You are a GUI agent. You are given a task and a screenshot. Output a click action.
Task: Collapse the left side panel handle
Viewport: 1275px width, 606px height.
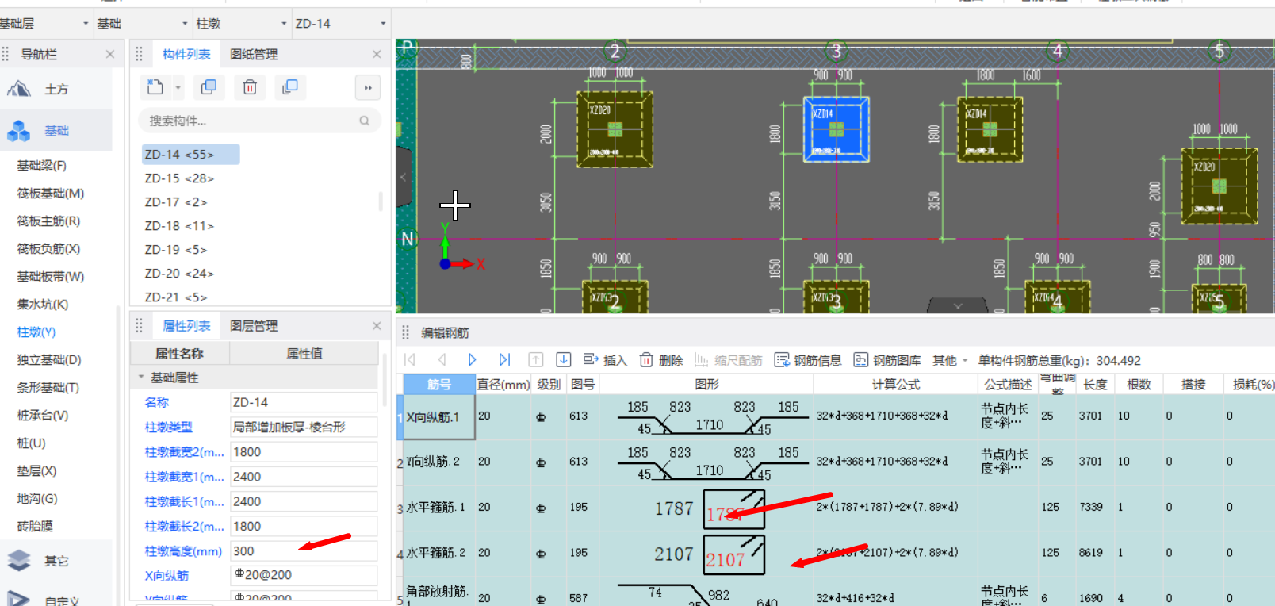pos(403,177)
